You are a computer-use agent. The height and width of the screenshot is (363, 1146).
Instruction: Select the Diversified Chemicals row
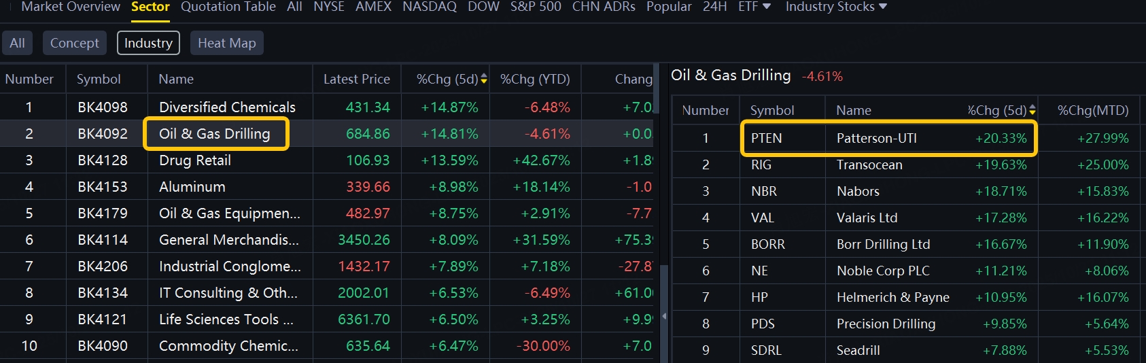coord(227,107)
